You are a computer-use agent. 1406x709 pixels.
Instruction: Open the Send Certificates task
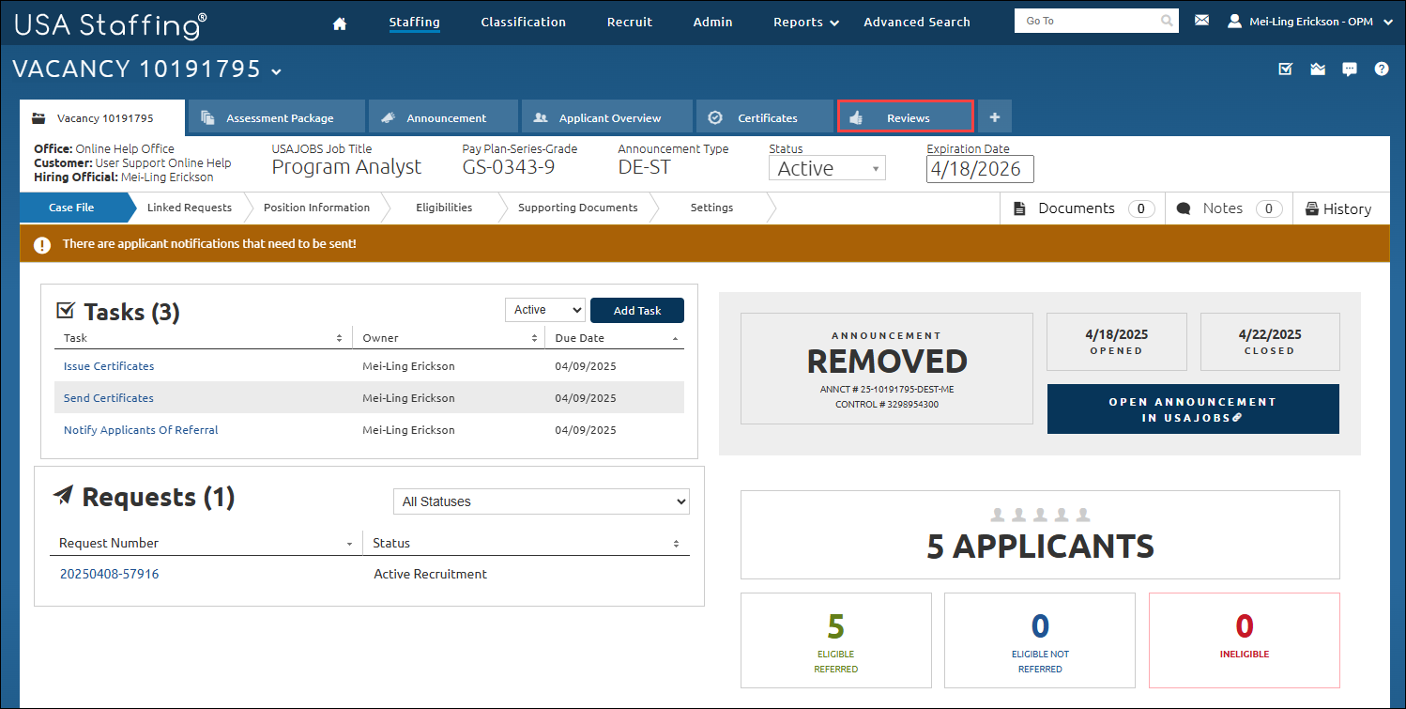109,398
